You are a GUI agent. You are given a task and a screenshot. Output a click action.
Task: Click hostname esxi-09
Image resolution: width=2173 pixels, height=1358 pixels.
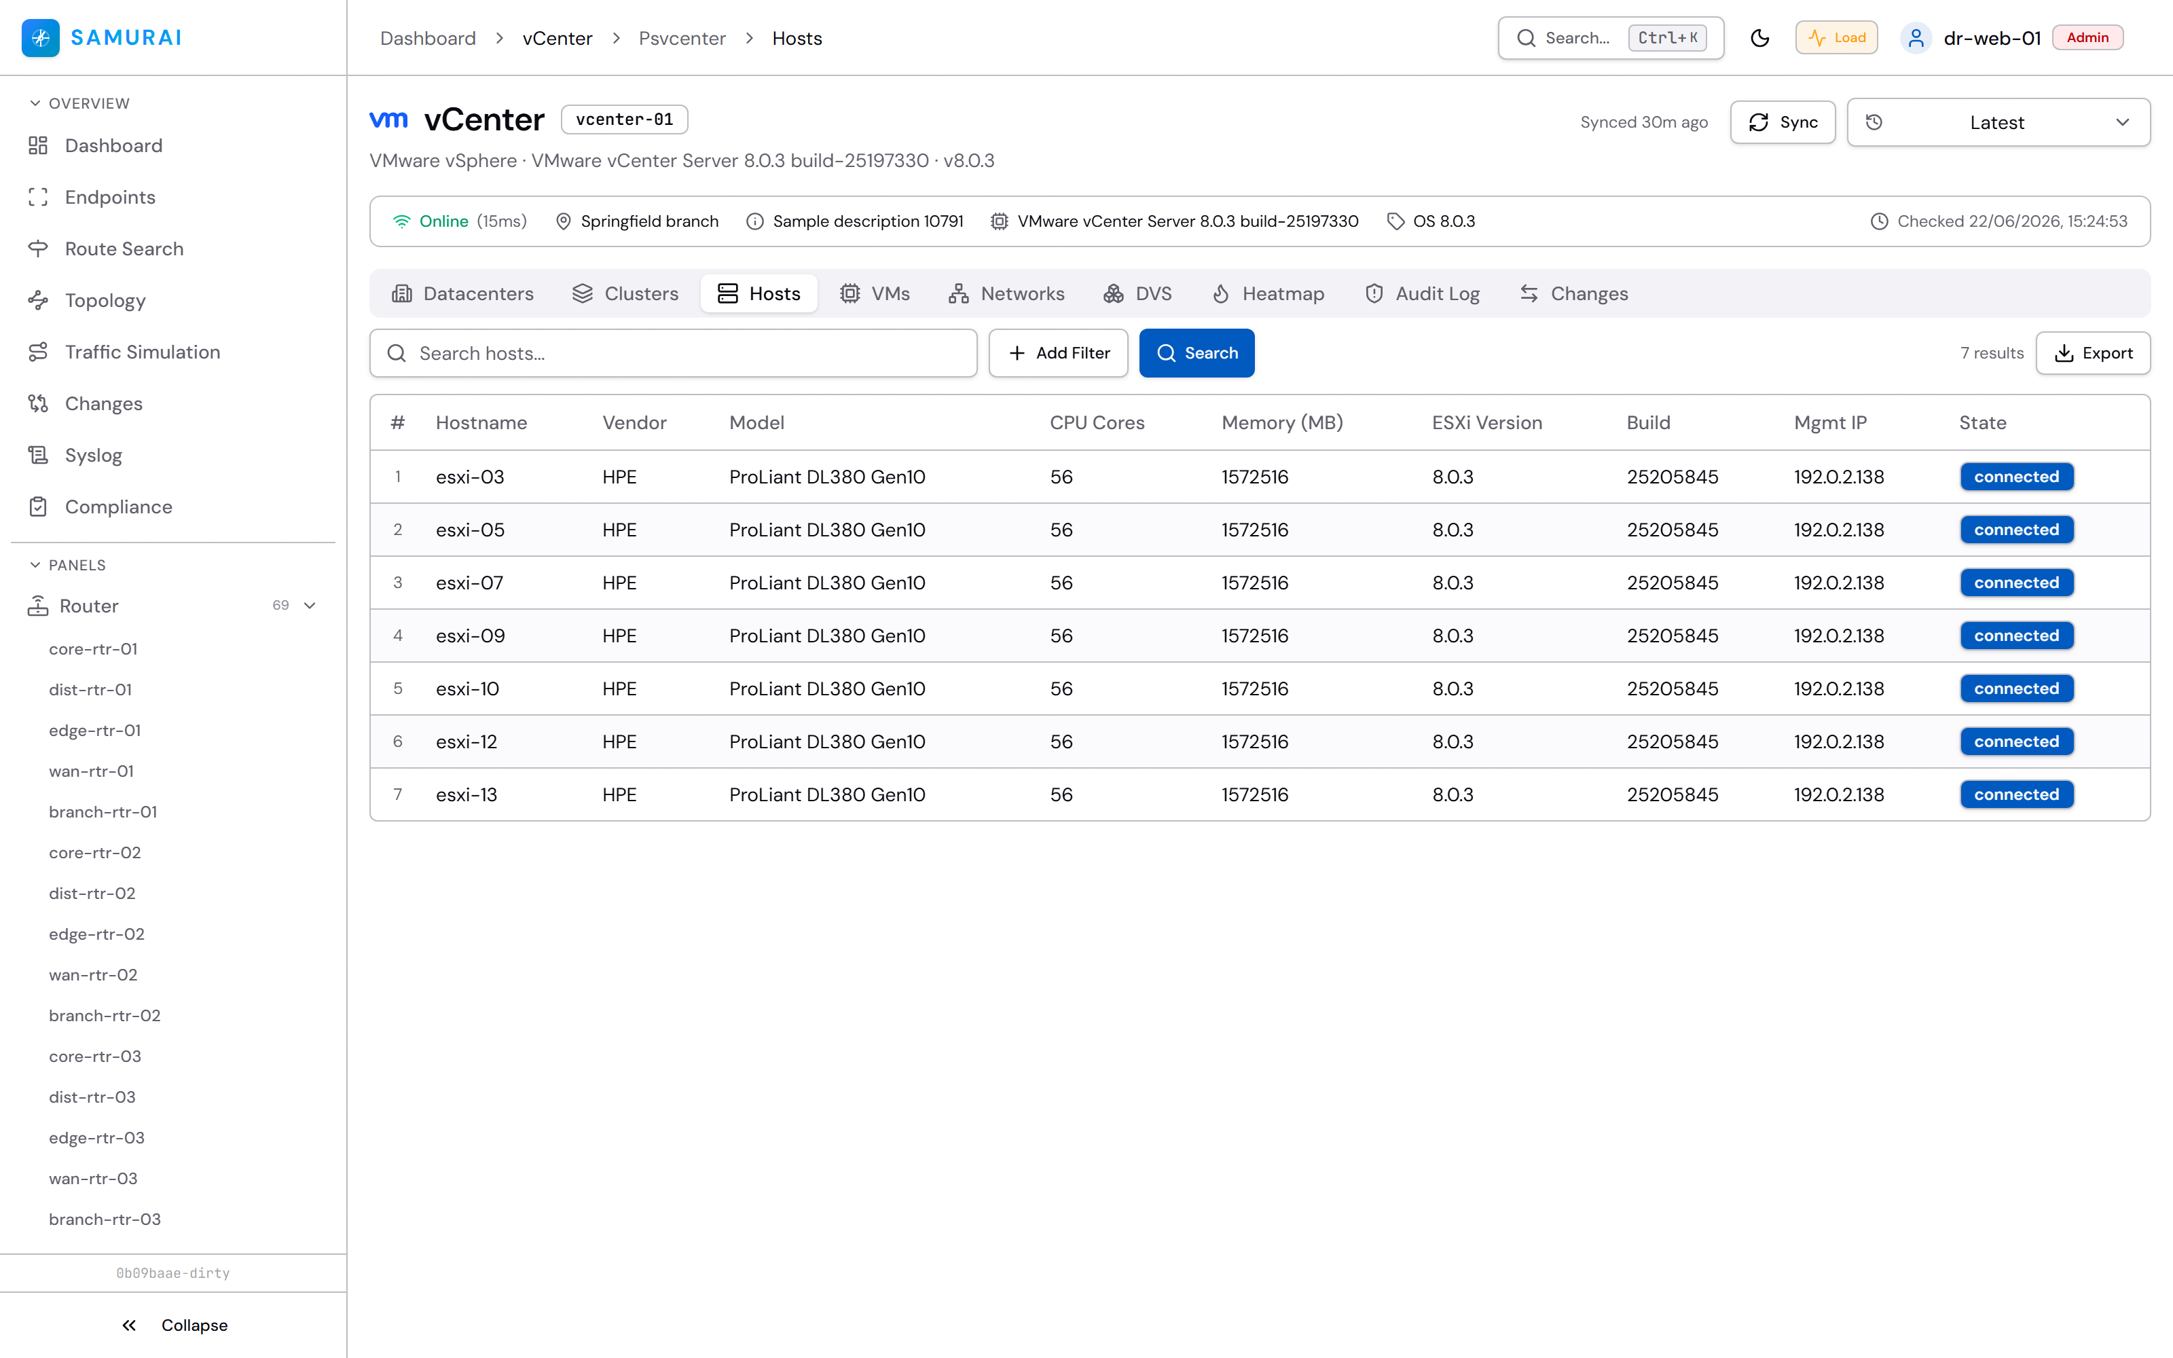(x=471, y=636)
